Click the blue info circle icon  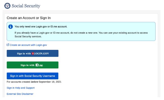[10, 27]
